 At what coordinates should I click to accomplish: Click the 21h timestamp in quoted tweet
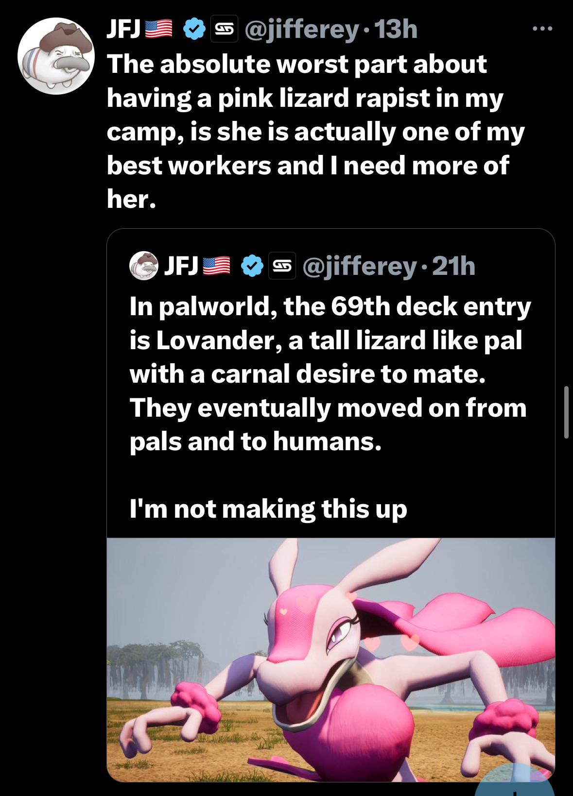453,266
